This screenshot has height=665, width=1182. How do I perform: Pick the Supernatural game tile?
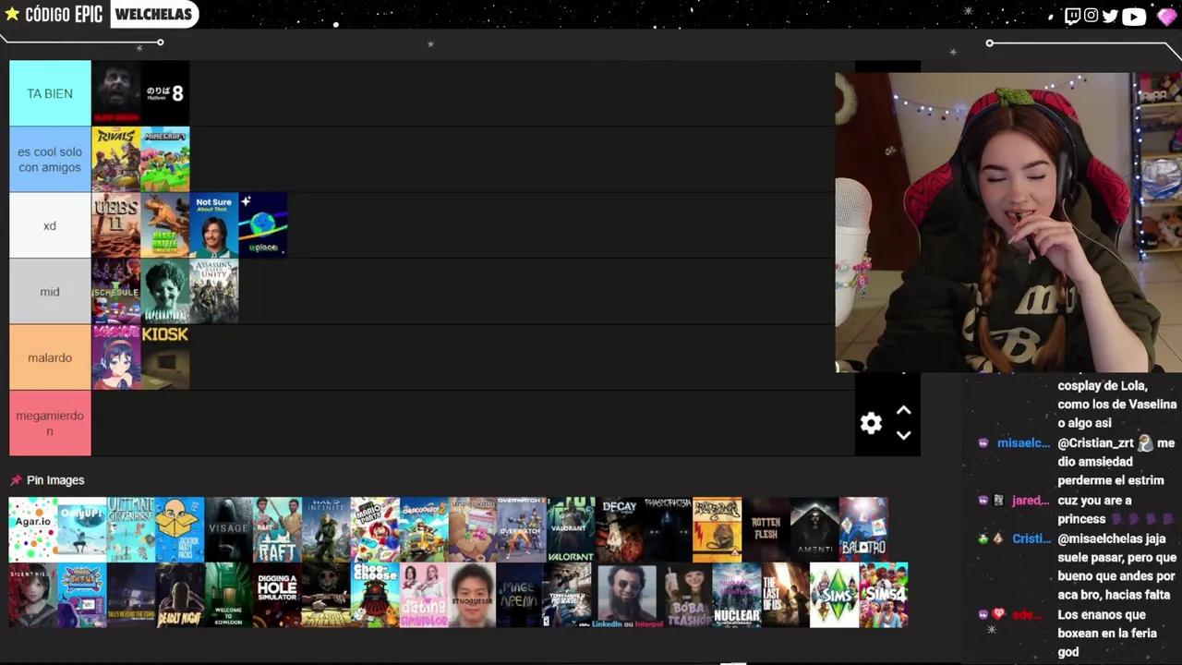(165, 292)
